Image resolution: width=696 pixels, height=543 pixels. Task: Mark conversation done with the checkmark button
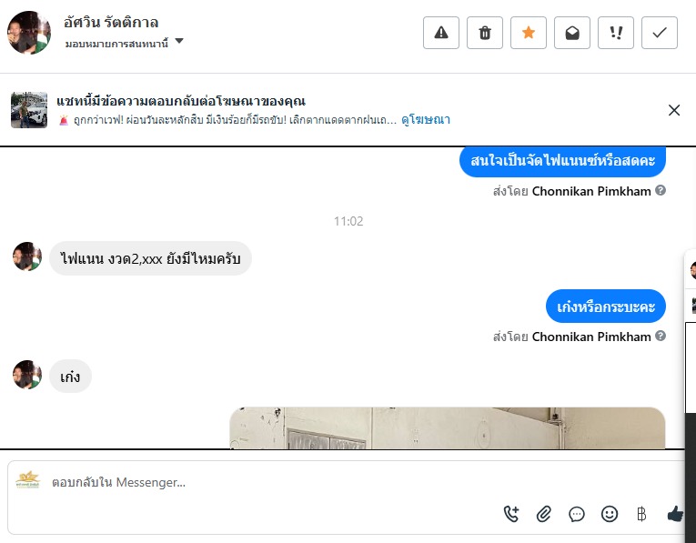(x=660, y=33)
